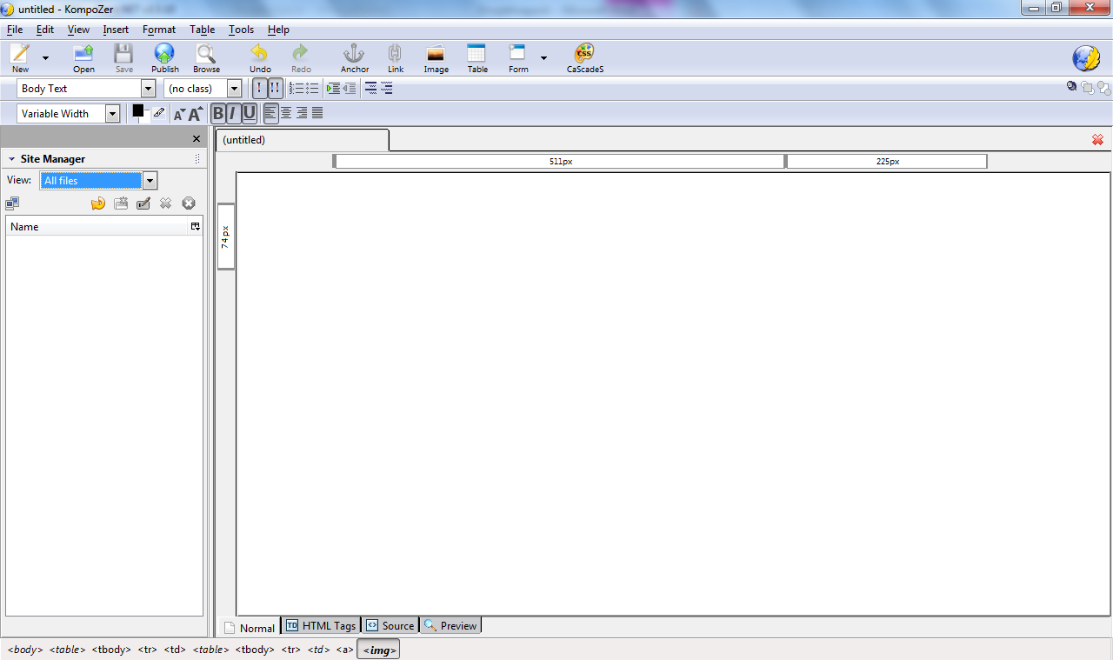The width and height of the screenshot is (1113, 660).
Task: Open the (no class) dropdown
Action: (x=234, y=89)
